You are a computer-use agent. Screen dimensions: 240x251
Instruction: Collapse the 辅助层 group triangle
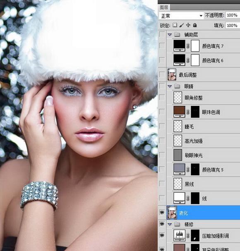tap(170, 35)
